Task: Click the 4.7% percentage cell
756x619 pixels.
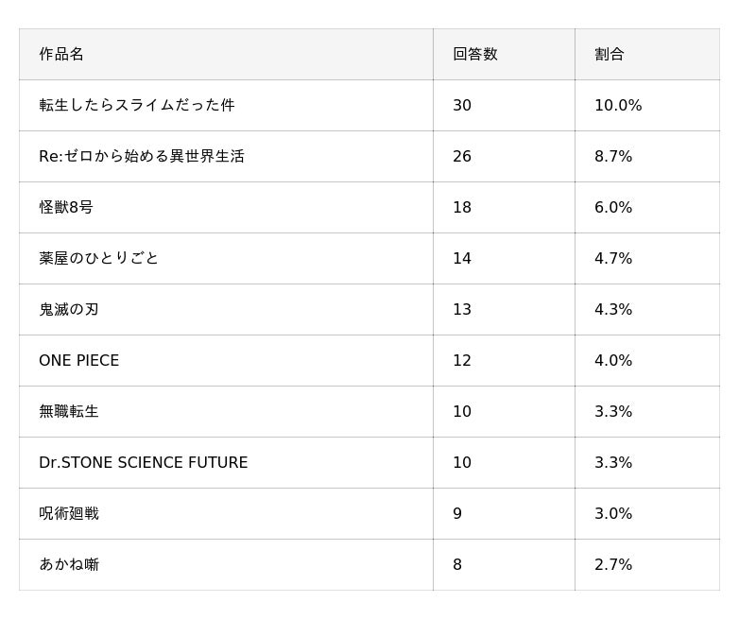Action: [613, 258]
